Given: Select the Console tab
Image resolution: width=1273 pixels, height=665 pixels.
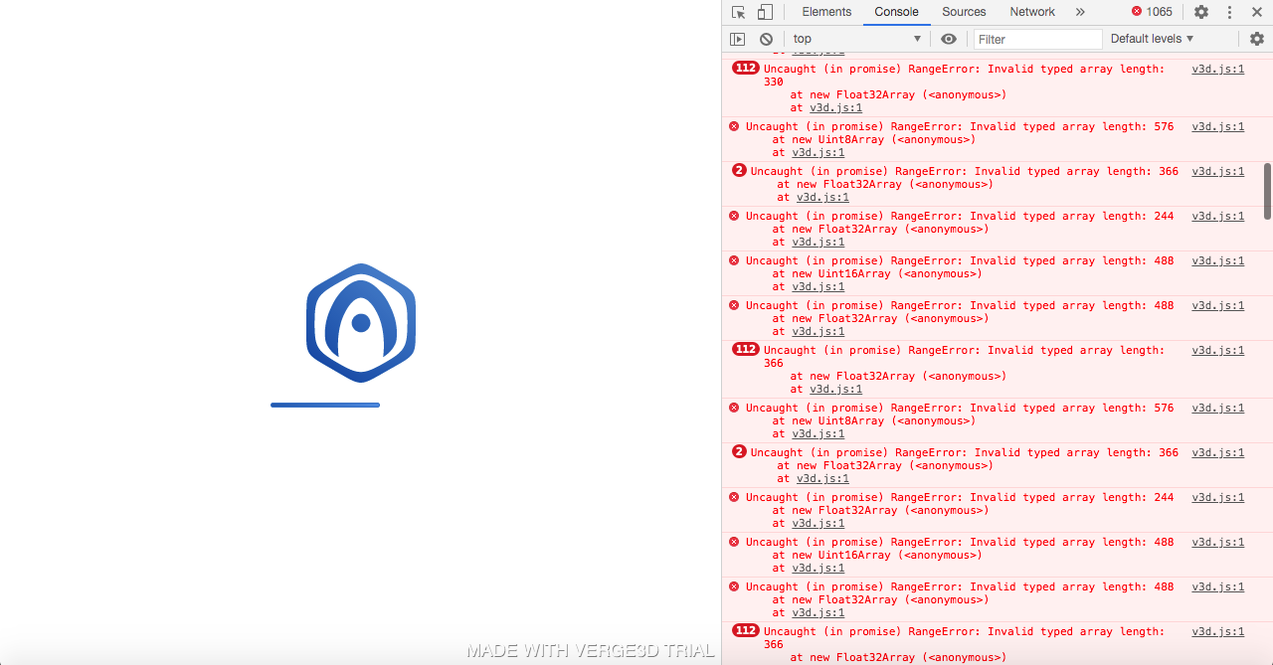Looking at the screenshot, I should [896, 12].
